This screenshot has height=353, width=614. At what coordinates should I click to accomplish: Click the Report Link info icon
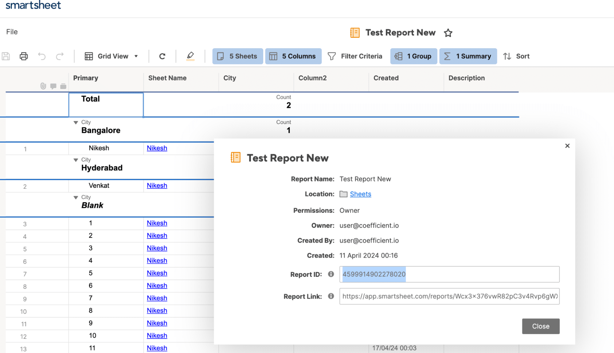pyautogui.click(x=331, y=296)
